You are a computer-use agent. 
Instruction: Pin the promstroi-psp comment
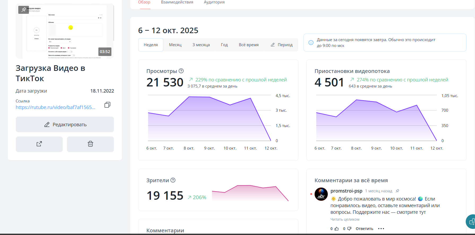pyautogui.click(x=397, y=191)
